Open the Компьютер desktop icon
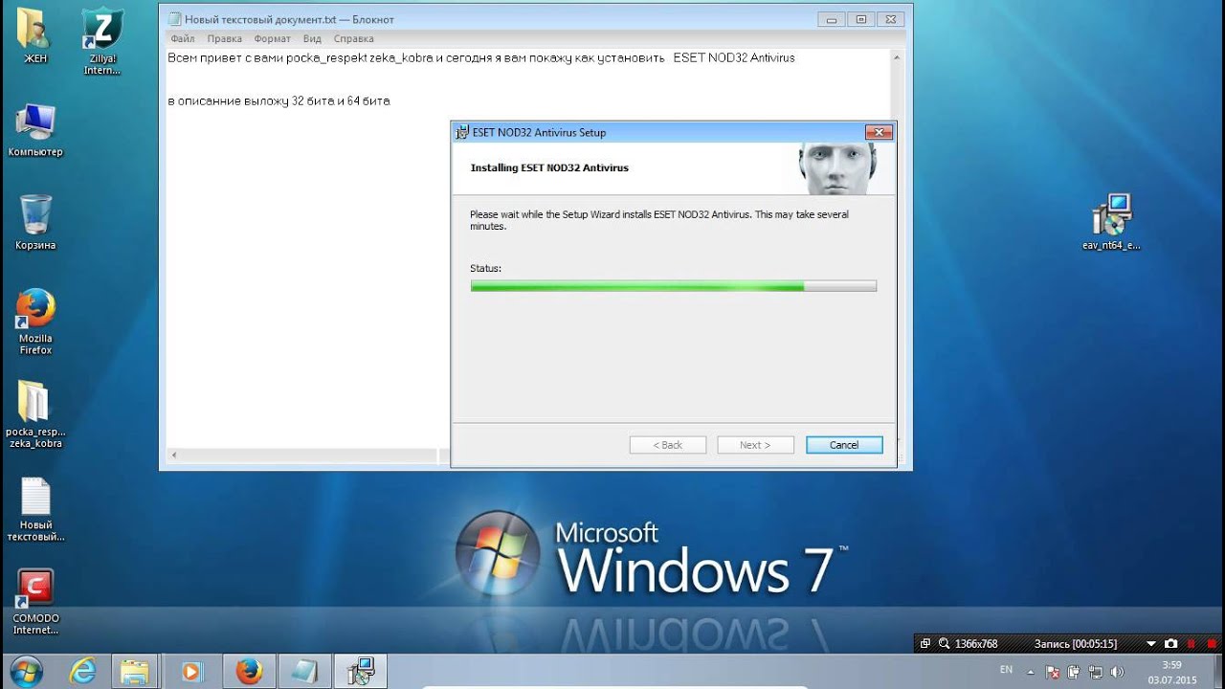This screenshot has height=689, width=1225. click(x=35, y=130)
